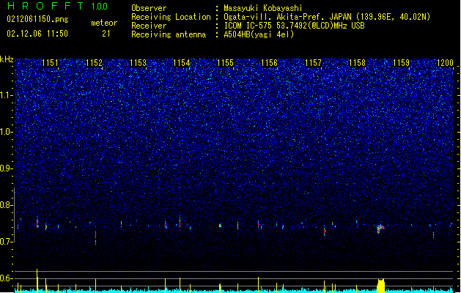Click the 1.1 kHz frequency axis label

[x=7, y=95]
